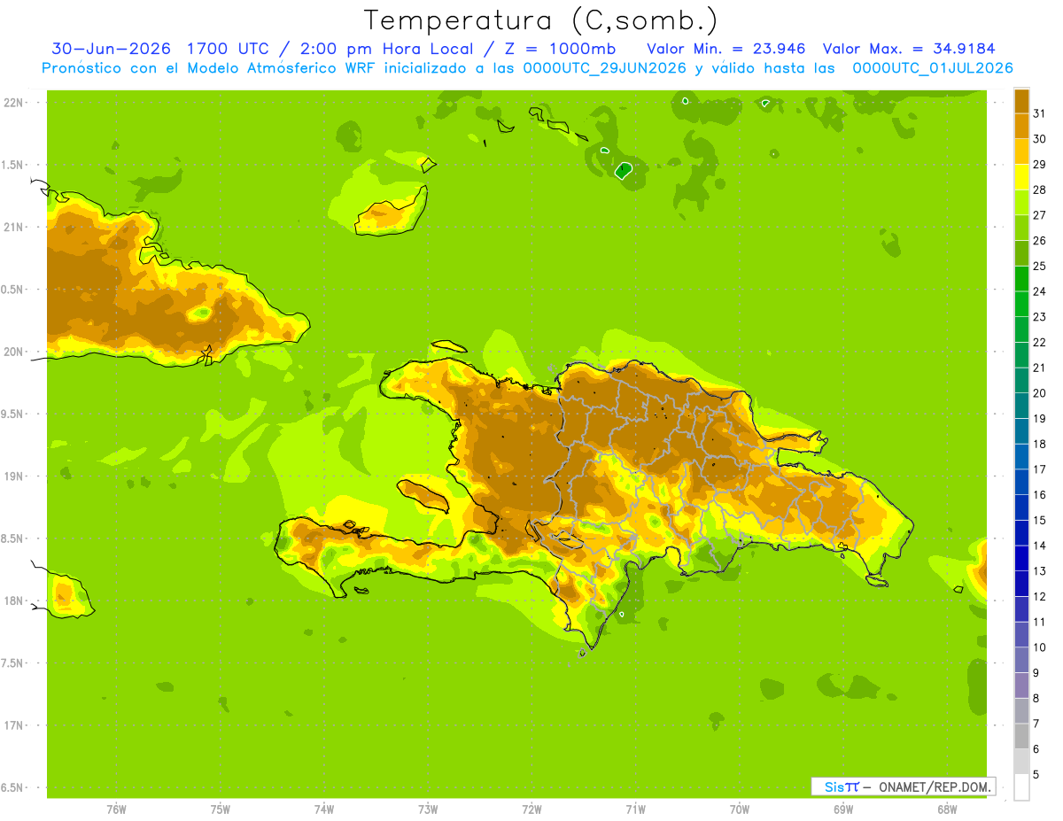This screenshot has height=821, width=1063.
Task: Click the "73W" longitude axis label
Action: 428,809
